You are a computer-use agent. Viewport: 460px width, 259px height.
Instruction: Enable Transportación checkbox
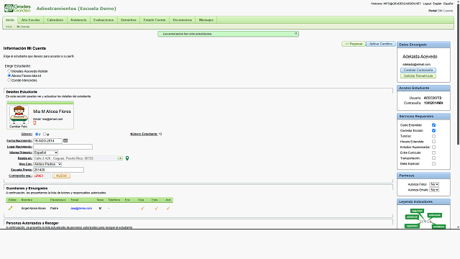pos(433,158)
